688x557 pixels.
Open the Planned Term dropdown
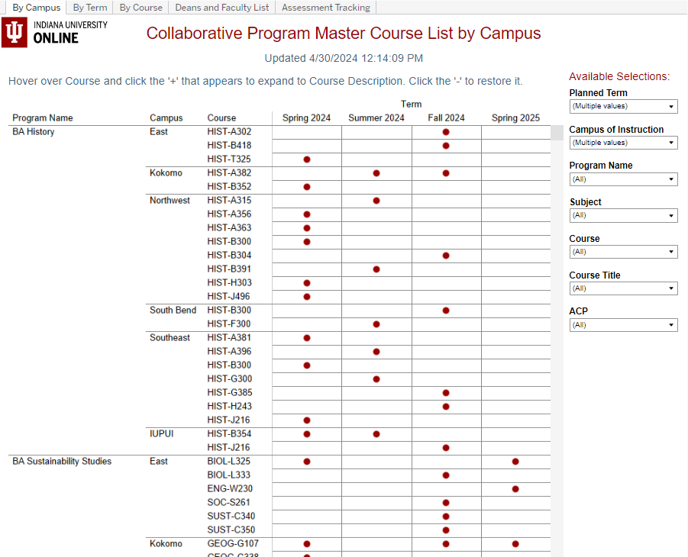coord(623,107)
